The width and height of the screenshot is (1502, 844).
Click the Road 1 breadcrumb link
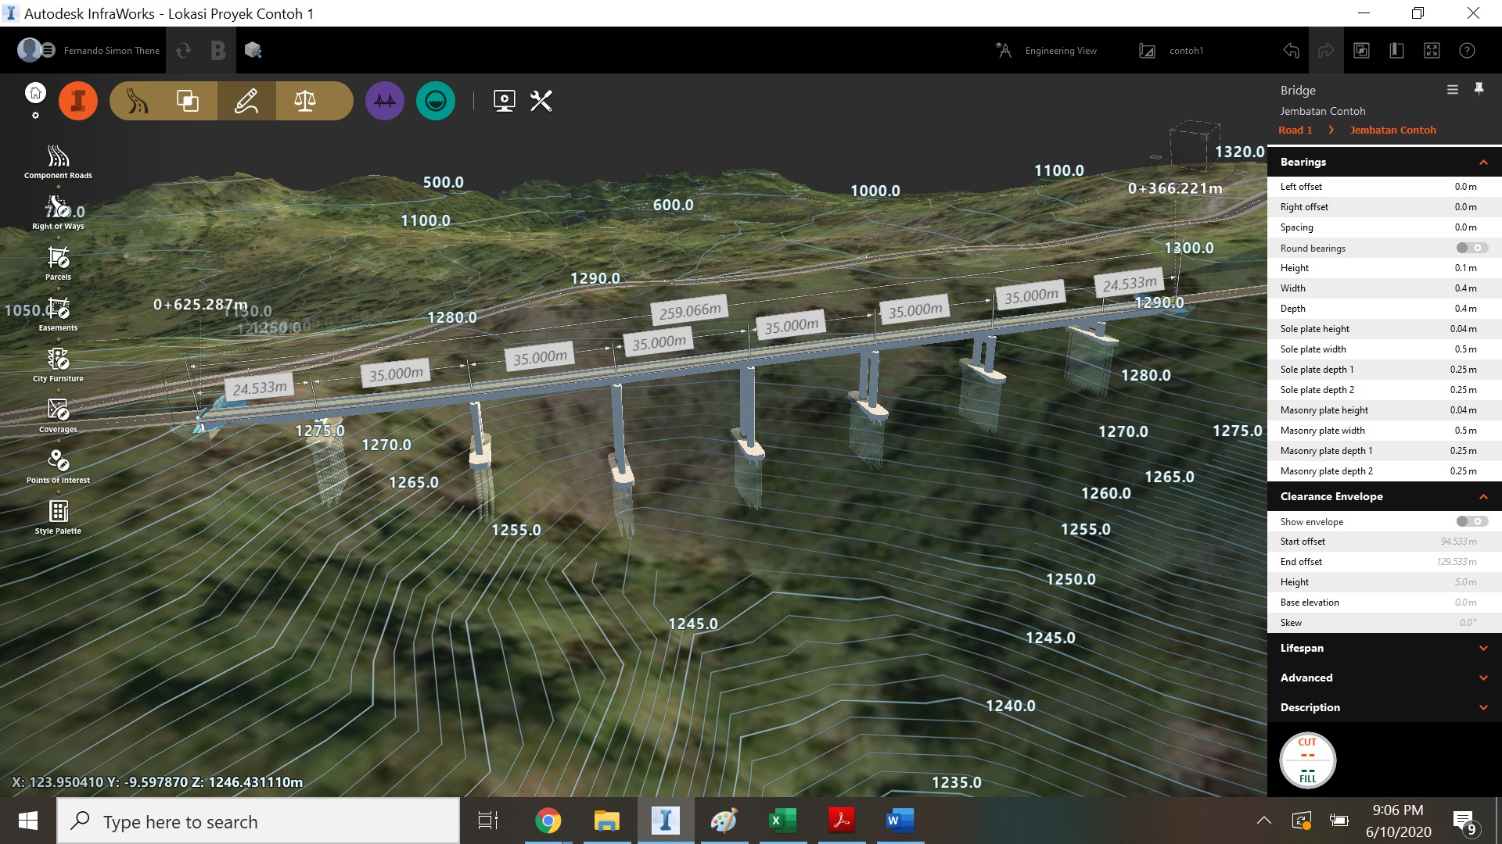[x=1295, y=131]
